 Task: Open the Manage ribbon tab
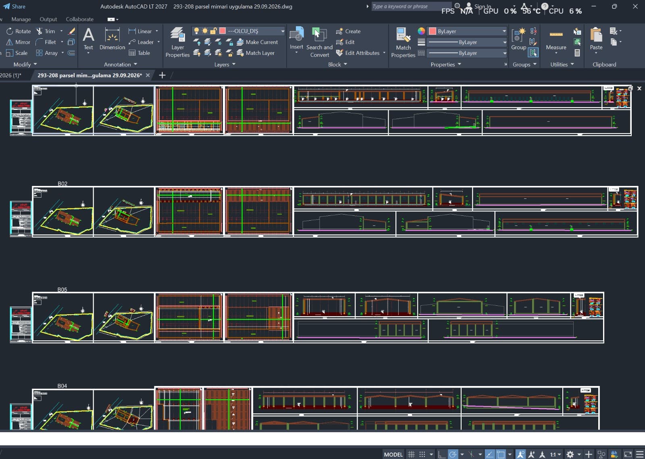click(21, 19)
